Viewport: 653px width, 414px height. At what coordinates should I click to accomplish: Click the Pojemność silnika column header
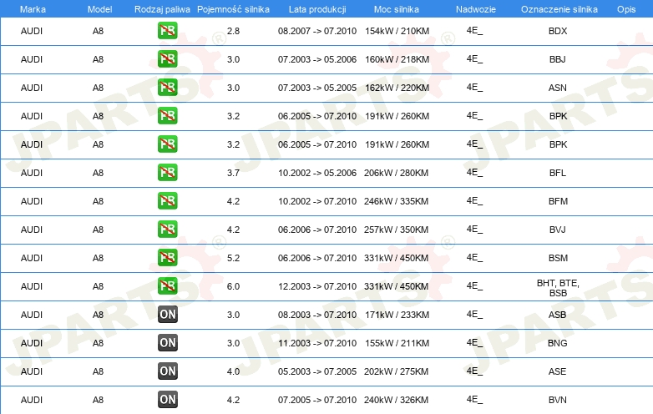233,9
